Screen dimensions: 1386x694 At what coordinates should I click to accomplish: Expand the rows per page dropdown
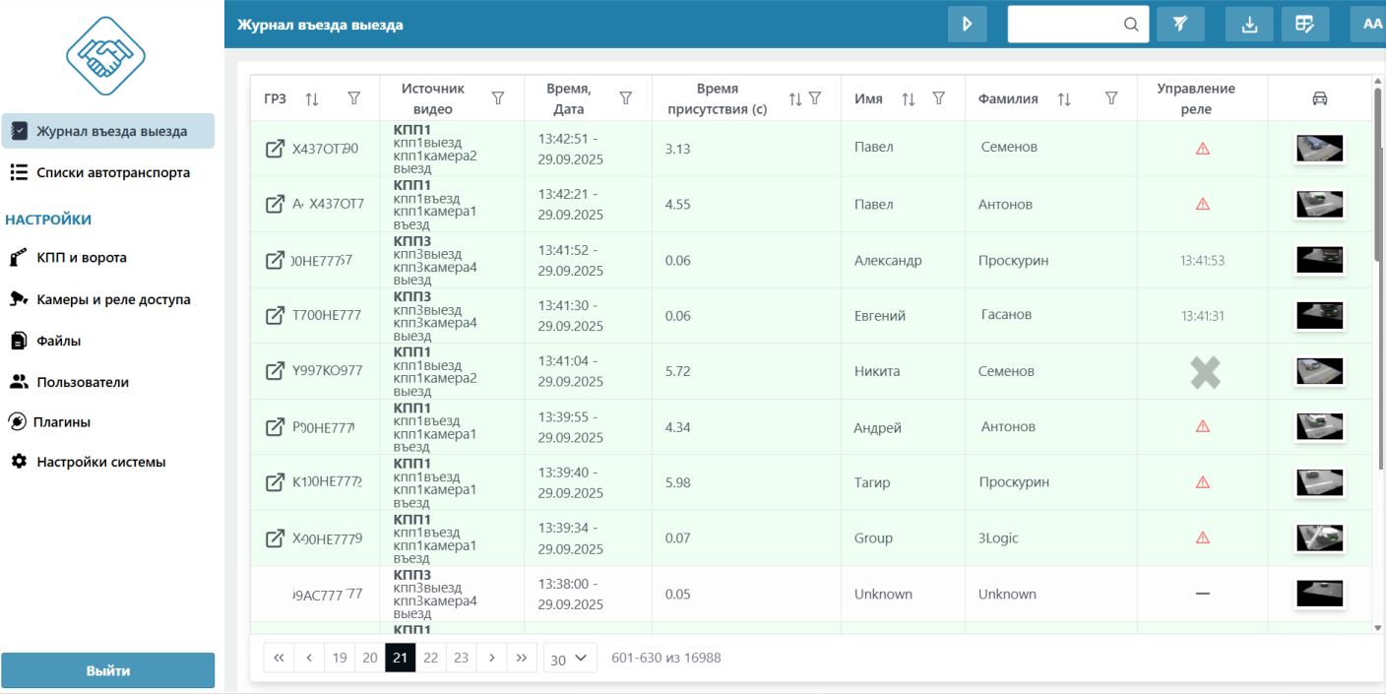coord(570,659)
